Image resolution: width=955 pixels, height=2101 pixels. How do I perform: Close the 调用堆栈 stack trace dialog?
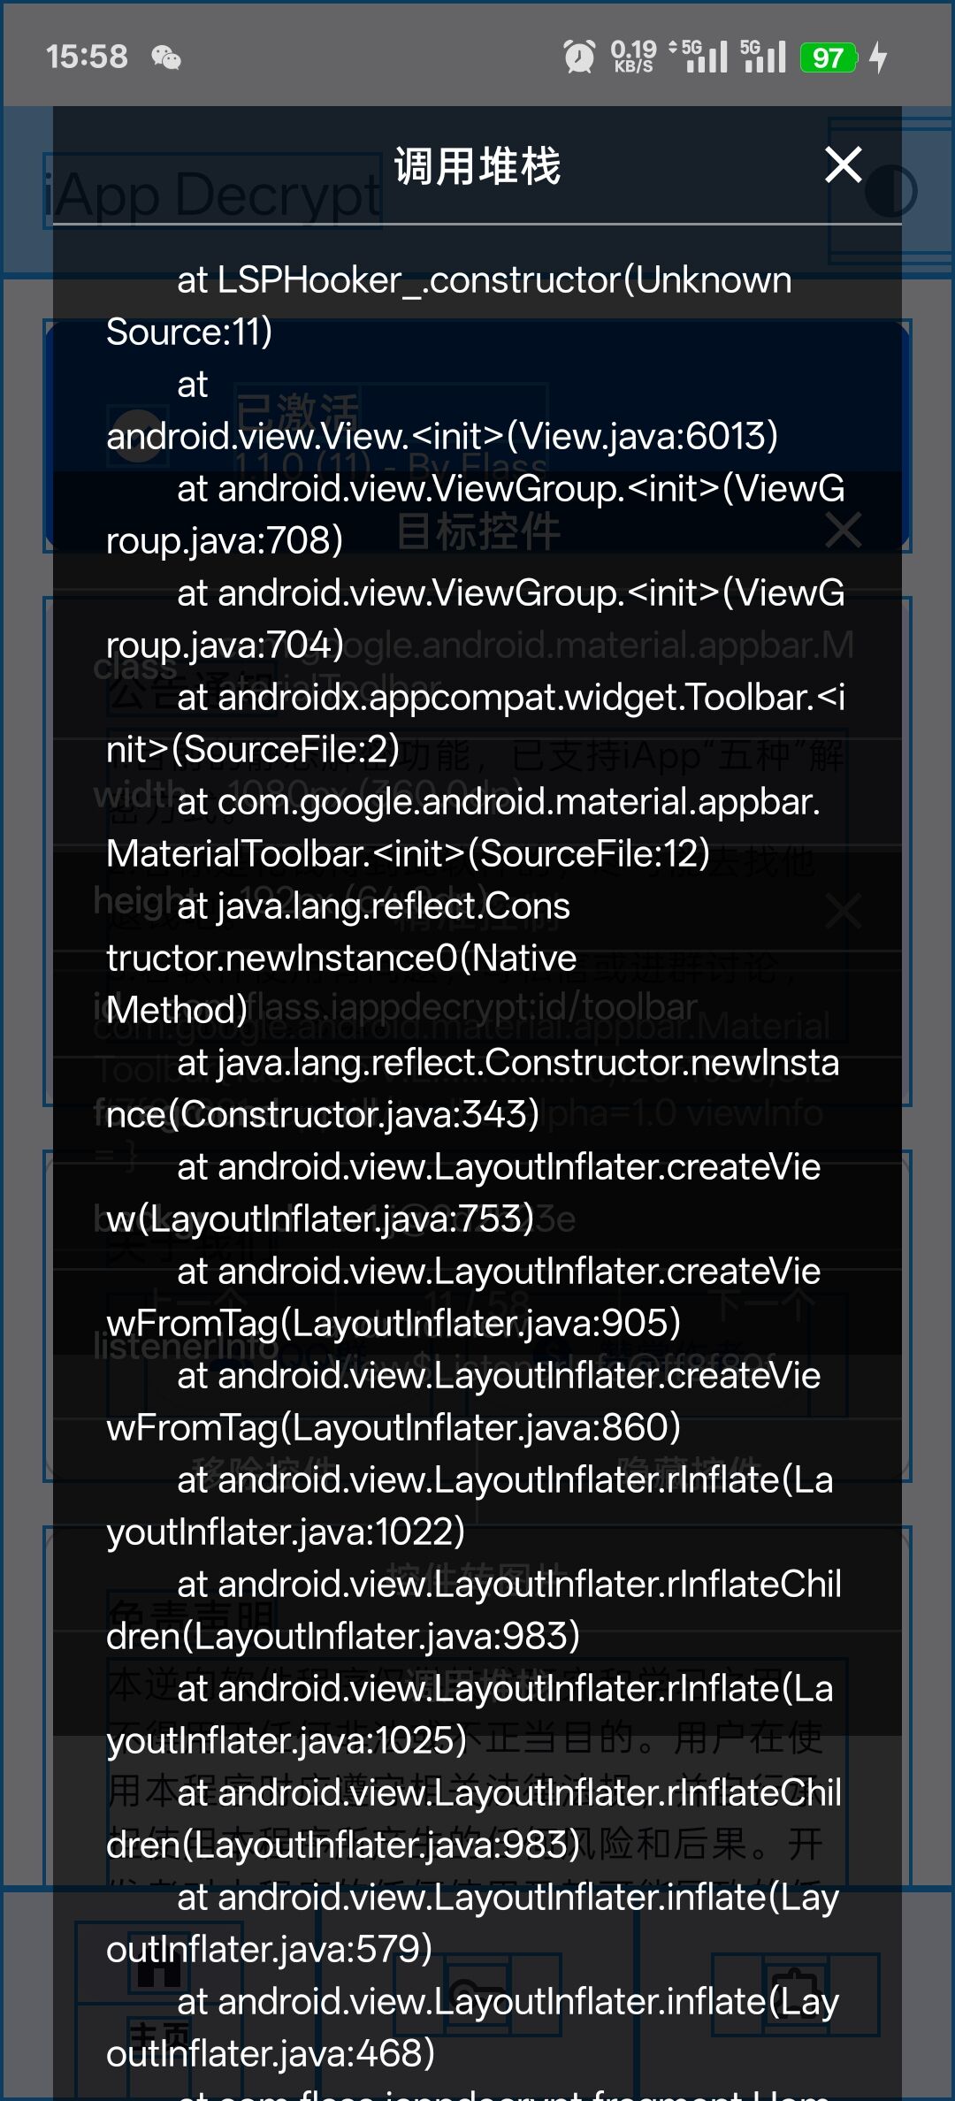[x=843, y=164]
